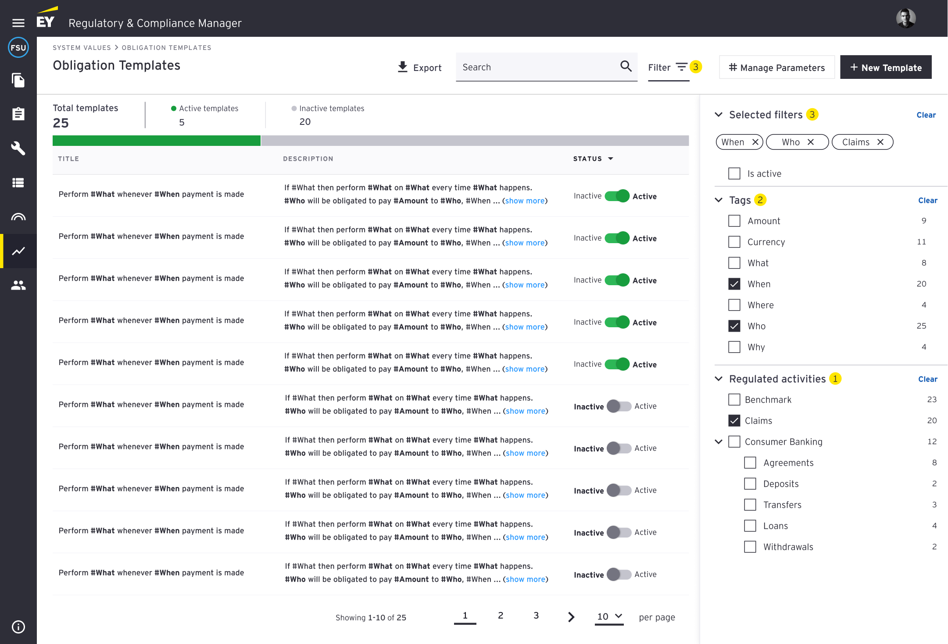This screenshot has width=948, height=644.
Task: Open the hamburger menu icon
Action: [18, 23]
